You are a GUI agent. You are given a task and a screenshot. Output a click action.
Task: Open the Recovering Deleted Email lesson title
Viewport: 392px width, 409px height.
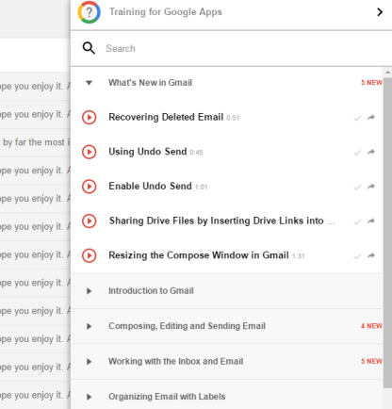pos(166,117)
